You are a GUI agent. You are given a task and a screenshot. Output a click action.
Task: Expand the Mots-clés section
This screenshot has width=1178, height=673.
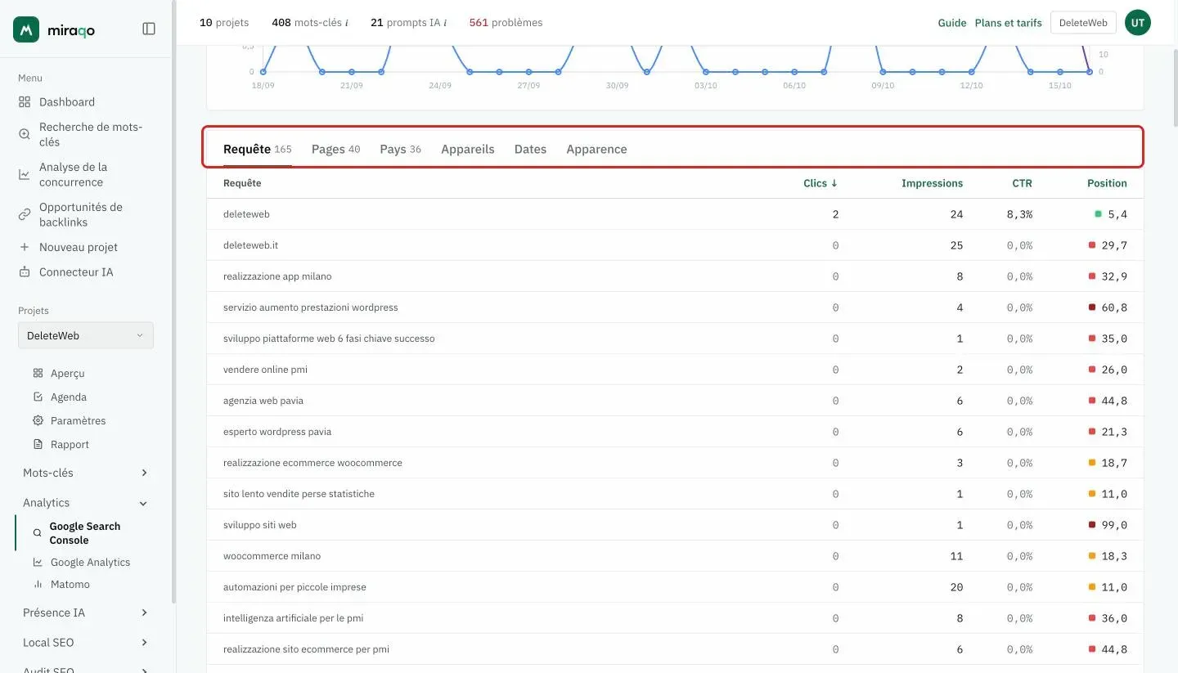pos(86,473)
